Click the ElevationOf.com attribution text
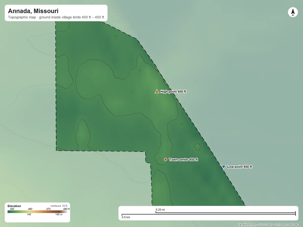 pyautogui.click(x=268, y=224)
